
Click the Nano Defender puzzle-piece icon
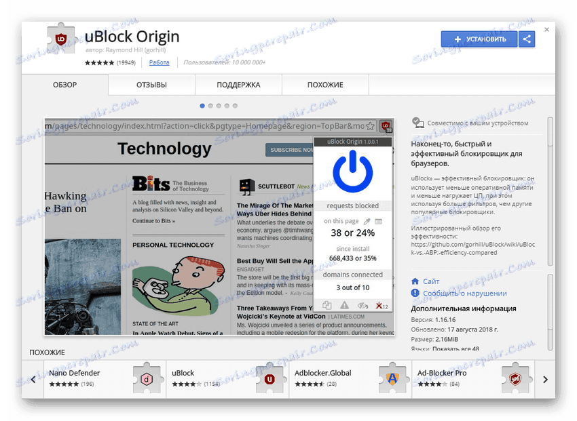(147, 378)
